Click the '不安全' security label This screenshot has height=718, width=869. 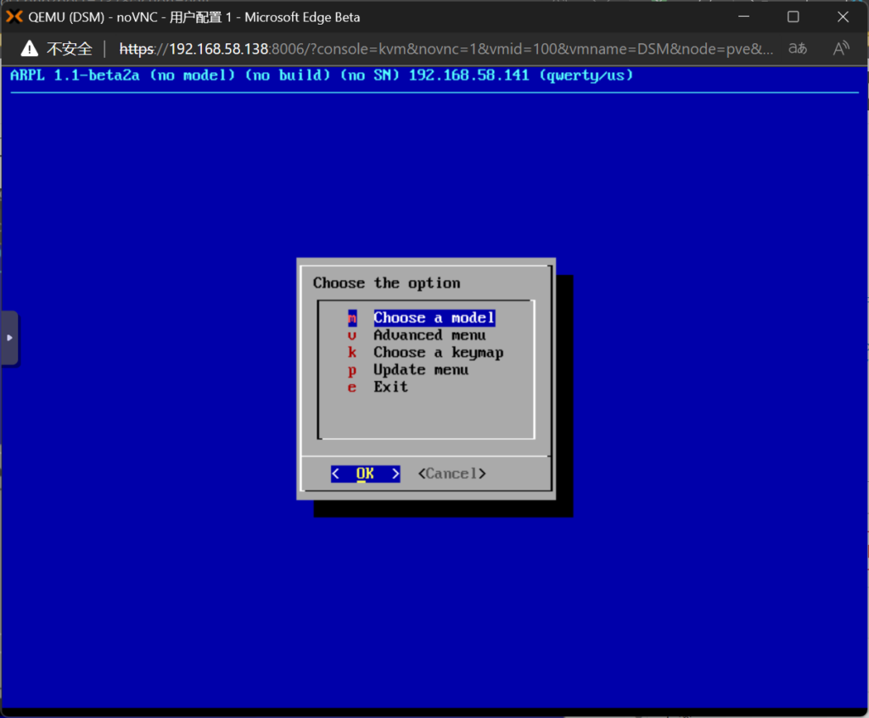(x=70, y=48)
